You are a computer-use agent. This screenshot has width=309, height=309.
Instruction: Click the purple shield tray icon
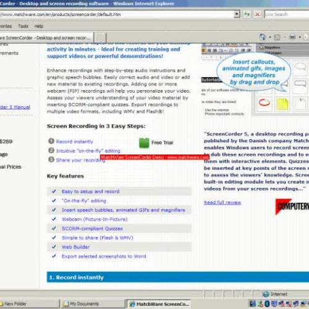point(274,303)
